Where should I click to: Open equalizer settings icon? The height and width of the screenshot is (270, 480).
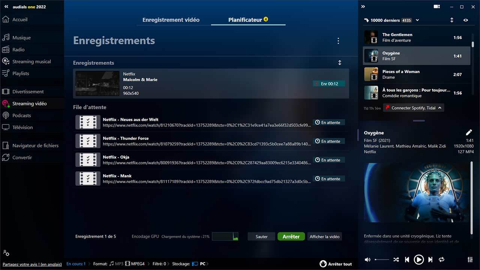point(470,259)
